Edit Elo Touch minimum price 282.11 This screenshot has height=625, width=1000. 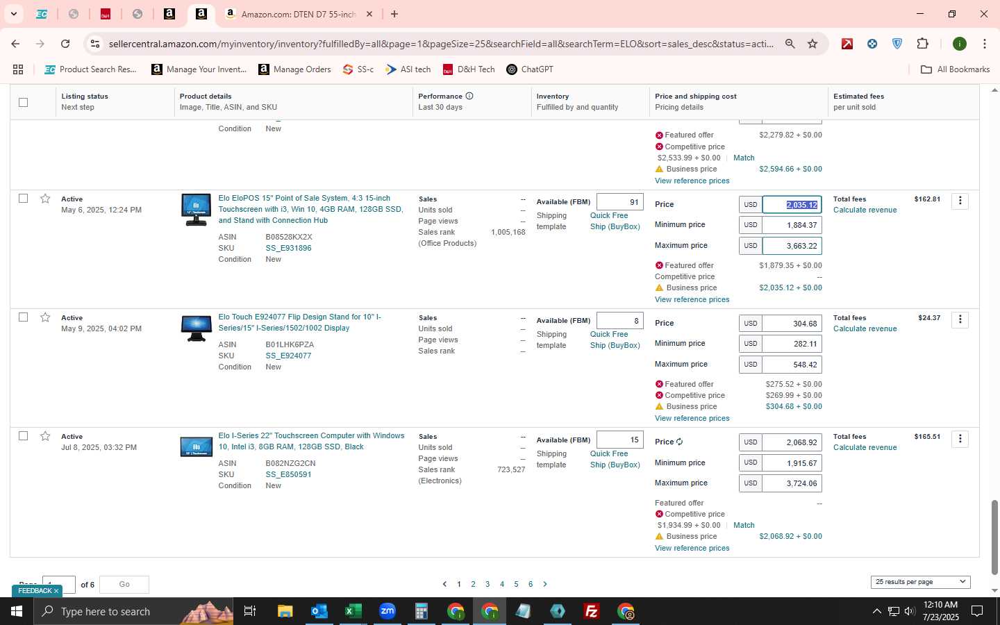(792, 344)
